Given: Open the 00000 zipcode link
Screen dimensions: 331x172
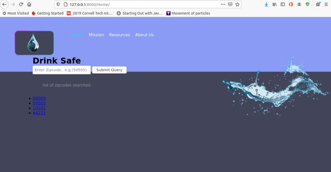Looking at the screenshot, I should coord(39,98).
